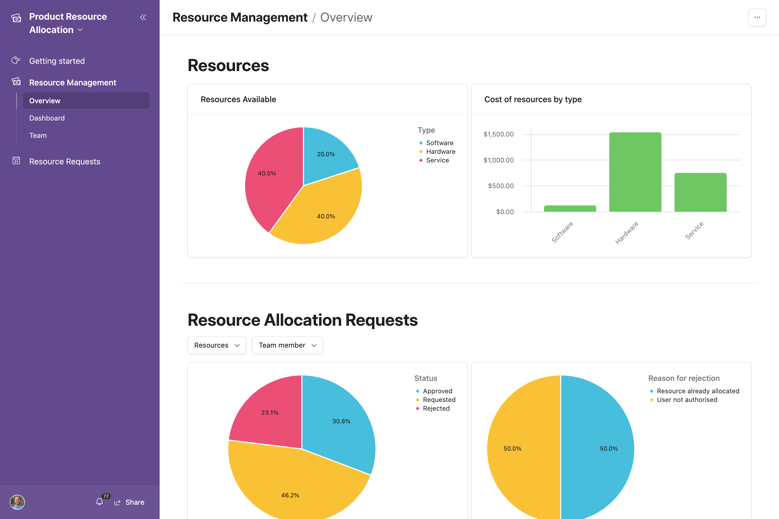This screenshot has height=519, width=779.
Task: Expand the Product Resource Allocation name chevron
Action: (x=80, y=30)
